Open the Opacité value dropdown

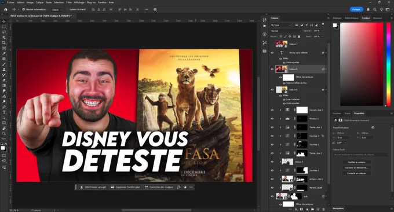tap(322, 31)
